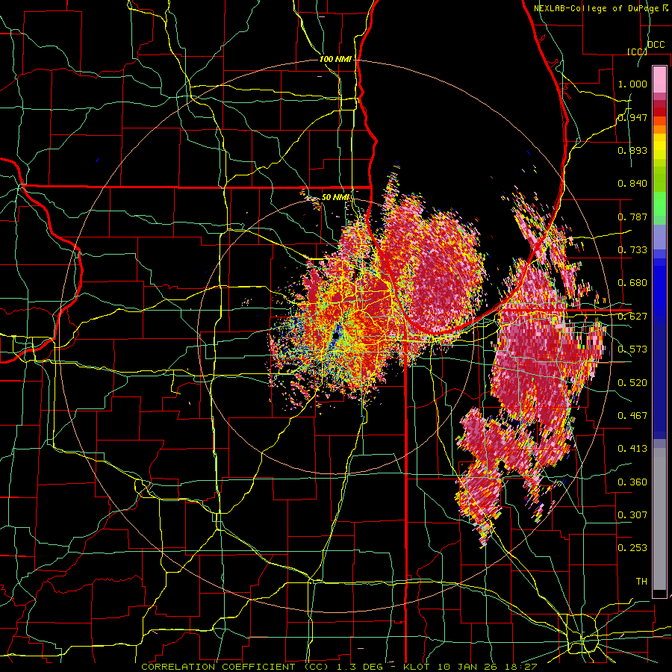Click the CORRELATION COEFFICIENT (CC) caption text
Viewport: 672px width, 672px height.
point(235,667)
